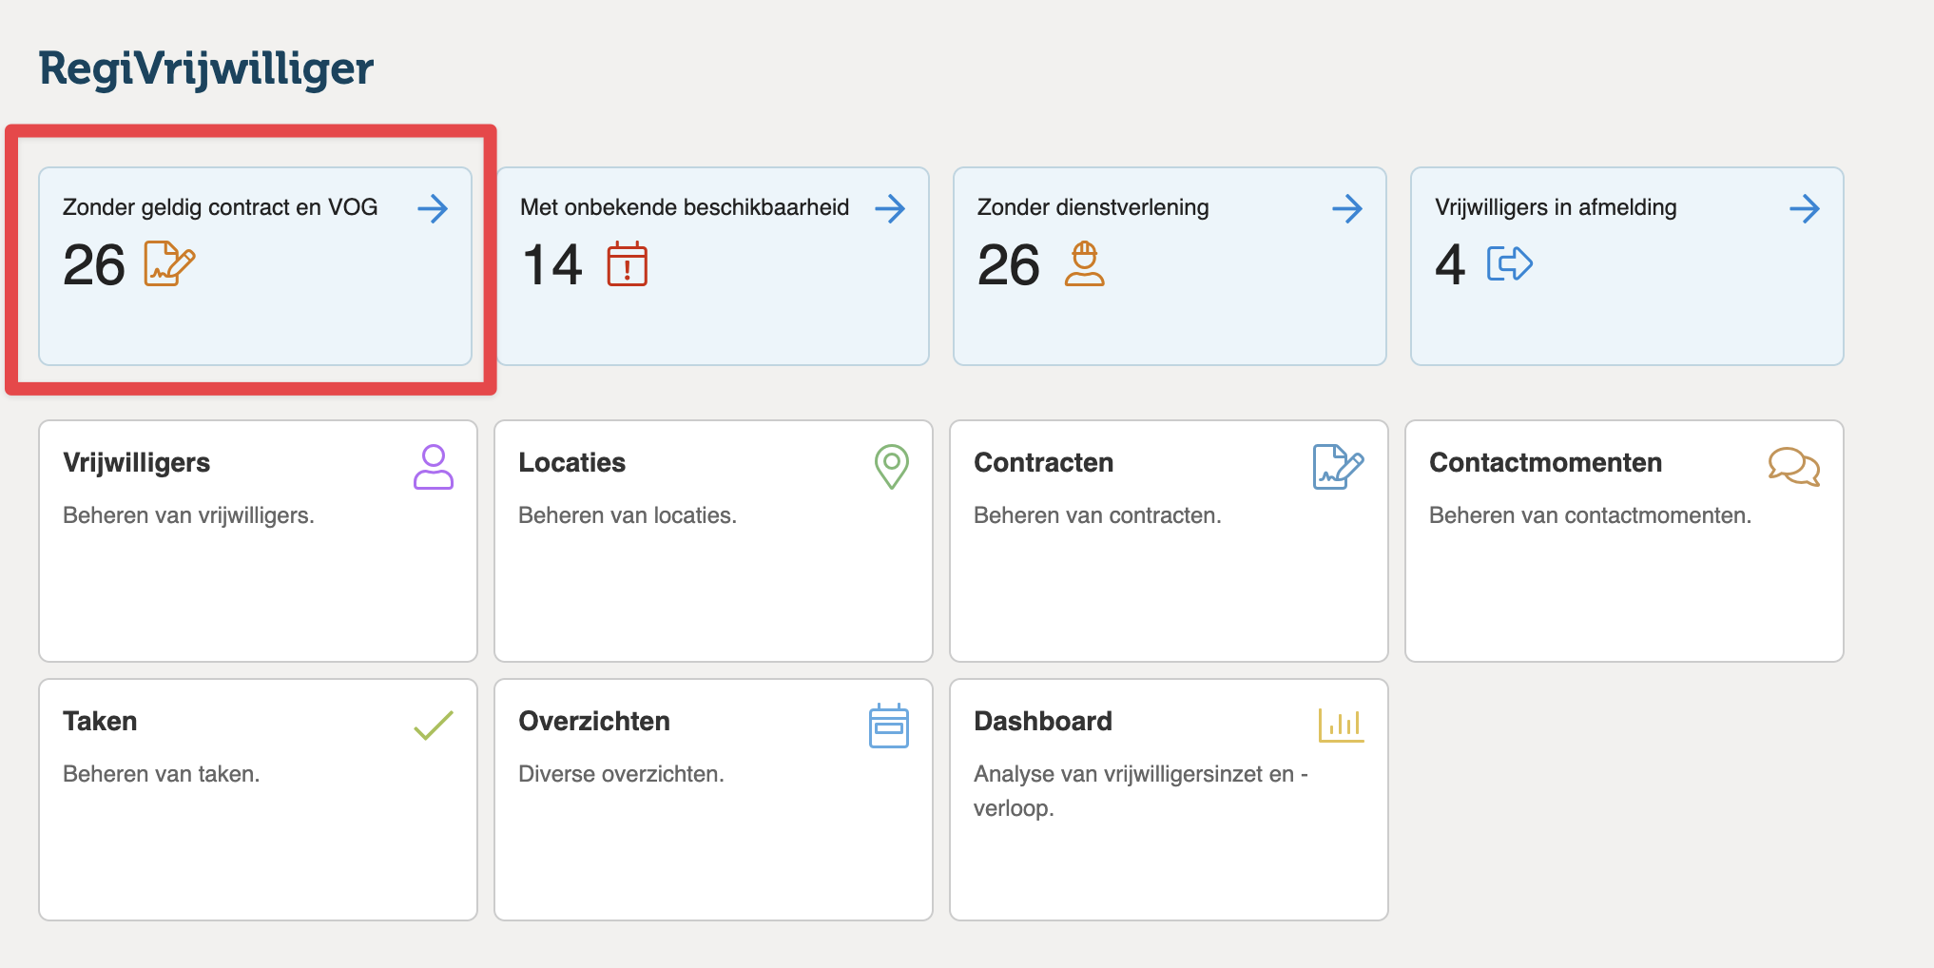The image size is (1934, 968).
Task: Click the RegiVrijwilliger page title
Action: tap(205, 68)
